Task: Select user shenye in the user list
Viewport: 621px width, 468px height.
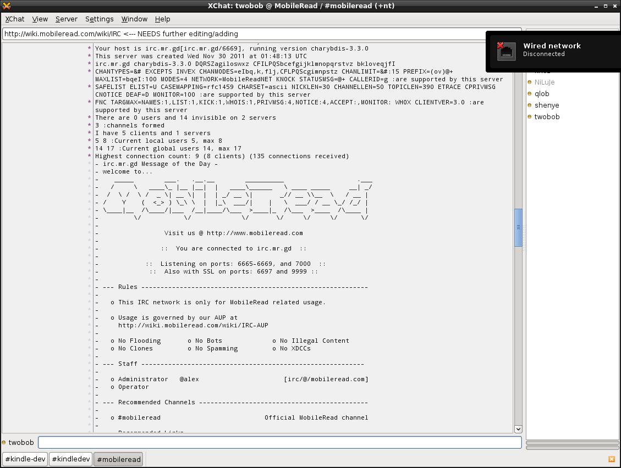Action: [547, 105]
